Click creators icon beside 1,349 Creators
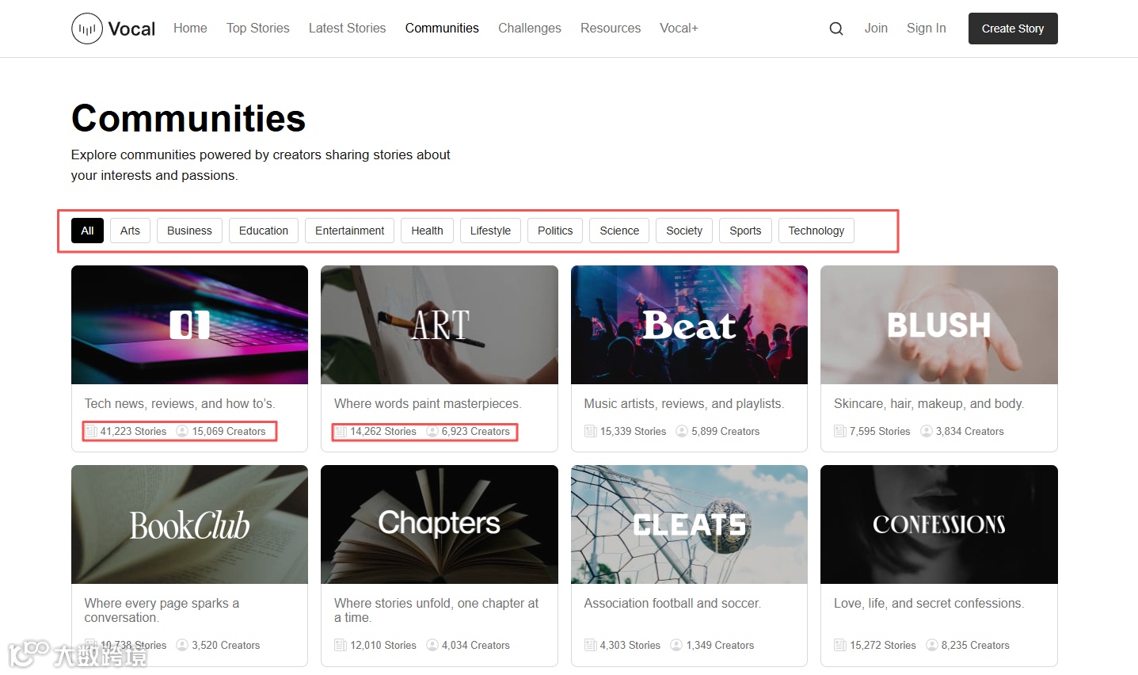 pos(676,645)
